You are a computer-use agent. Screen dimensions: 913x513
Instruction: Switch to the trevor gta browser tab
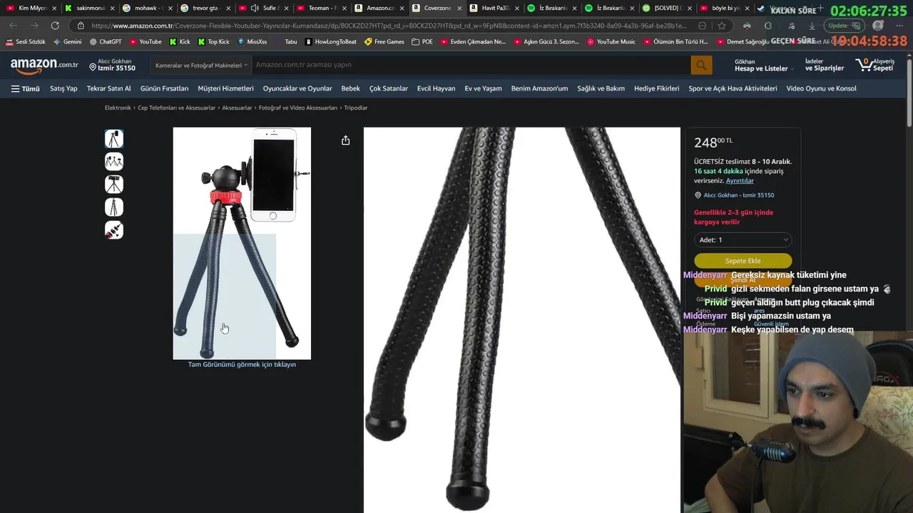tap(205, 8)
